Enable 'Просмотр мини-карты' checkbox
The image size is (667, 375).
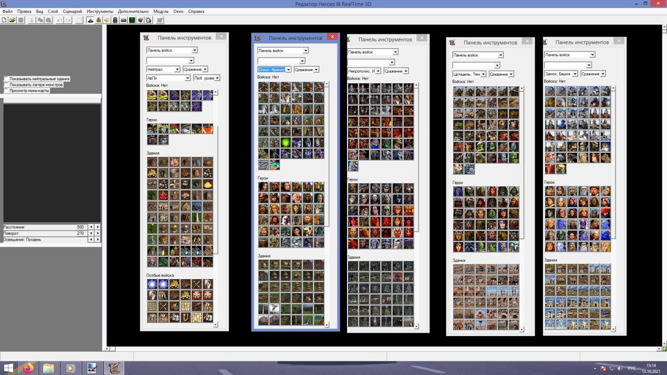(x=6, y=91)
